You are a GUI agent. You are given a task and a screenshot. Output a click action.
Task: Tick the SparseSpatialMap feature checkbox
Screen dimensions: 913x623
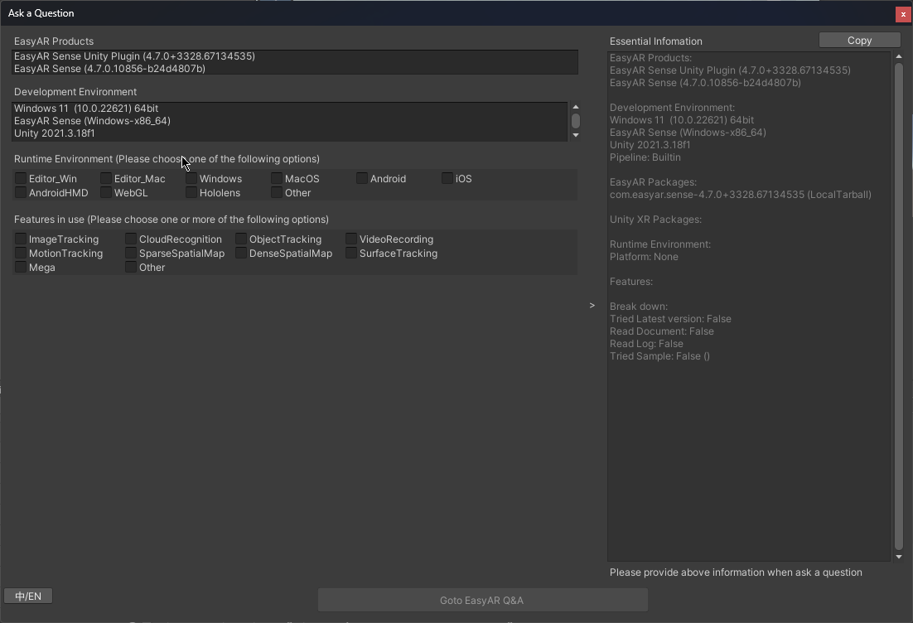pyautogui.click(x=131, y=254)
